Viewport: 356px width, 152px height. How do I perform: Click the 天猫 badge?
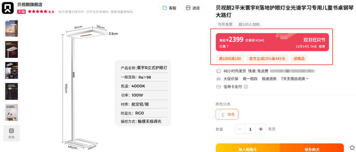coord(21,12)
